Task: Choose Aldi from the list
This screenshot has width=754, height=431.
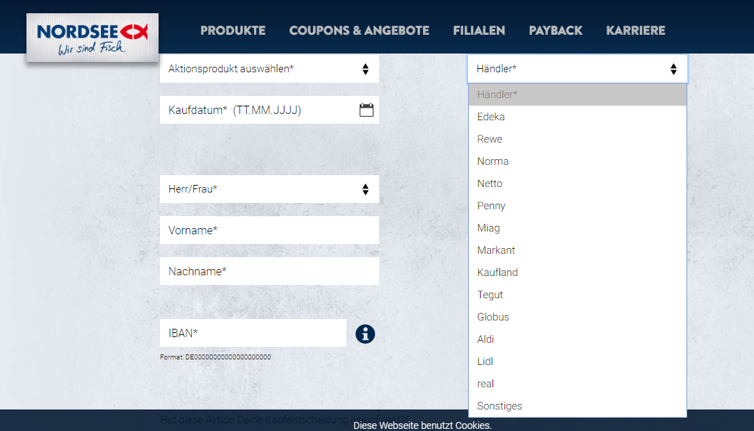Action: click(577, 339)
